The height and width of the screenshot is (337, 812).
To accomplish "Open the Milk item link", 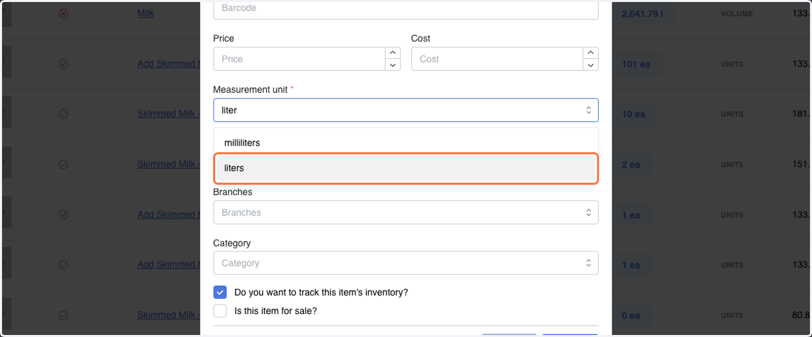I will pyautogui.click(x=145, y=13).
